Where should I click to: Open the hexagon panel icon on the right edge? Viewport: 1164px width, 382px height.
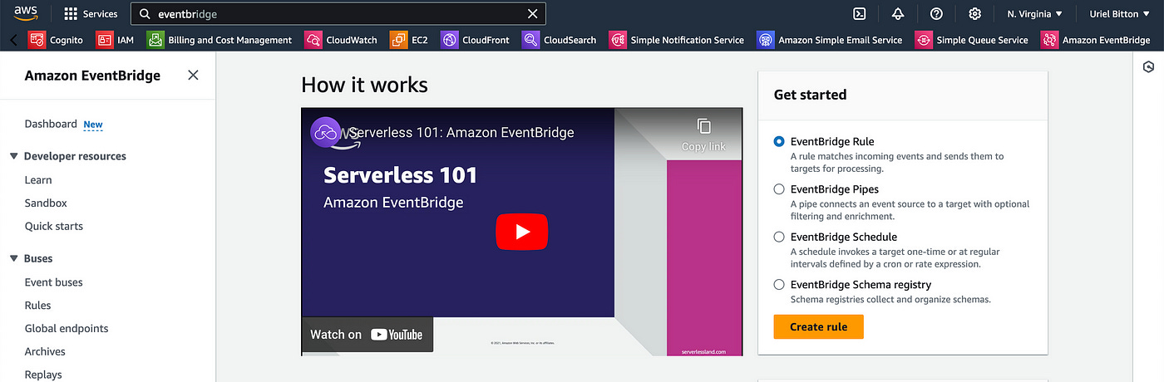click(1148, 66)
